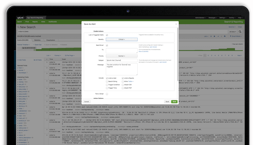Image resolution: width=253 pixels, height=145 pixels.
Task: Open the Administrator menu
Action: click(x=200, y=18)
